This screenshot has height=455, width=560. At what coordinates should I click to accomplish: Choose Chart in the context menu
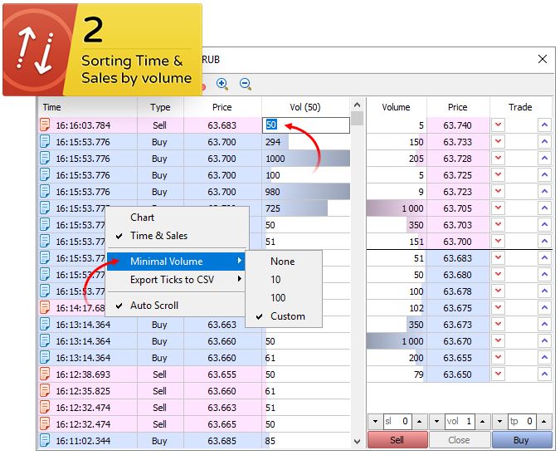pos(177,218)
